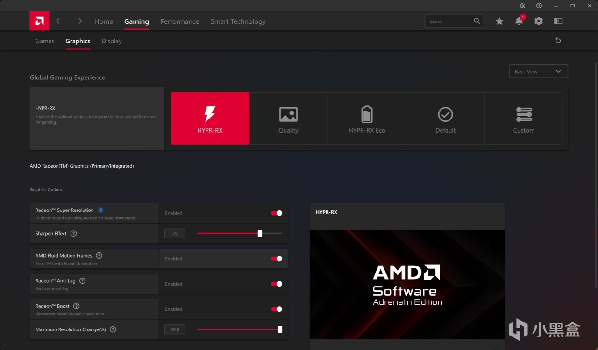Screen dimensions: 598x350
Task: Click the Maximum Resolution Change value box
Action: click(175, 329)
